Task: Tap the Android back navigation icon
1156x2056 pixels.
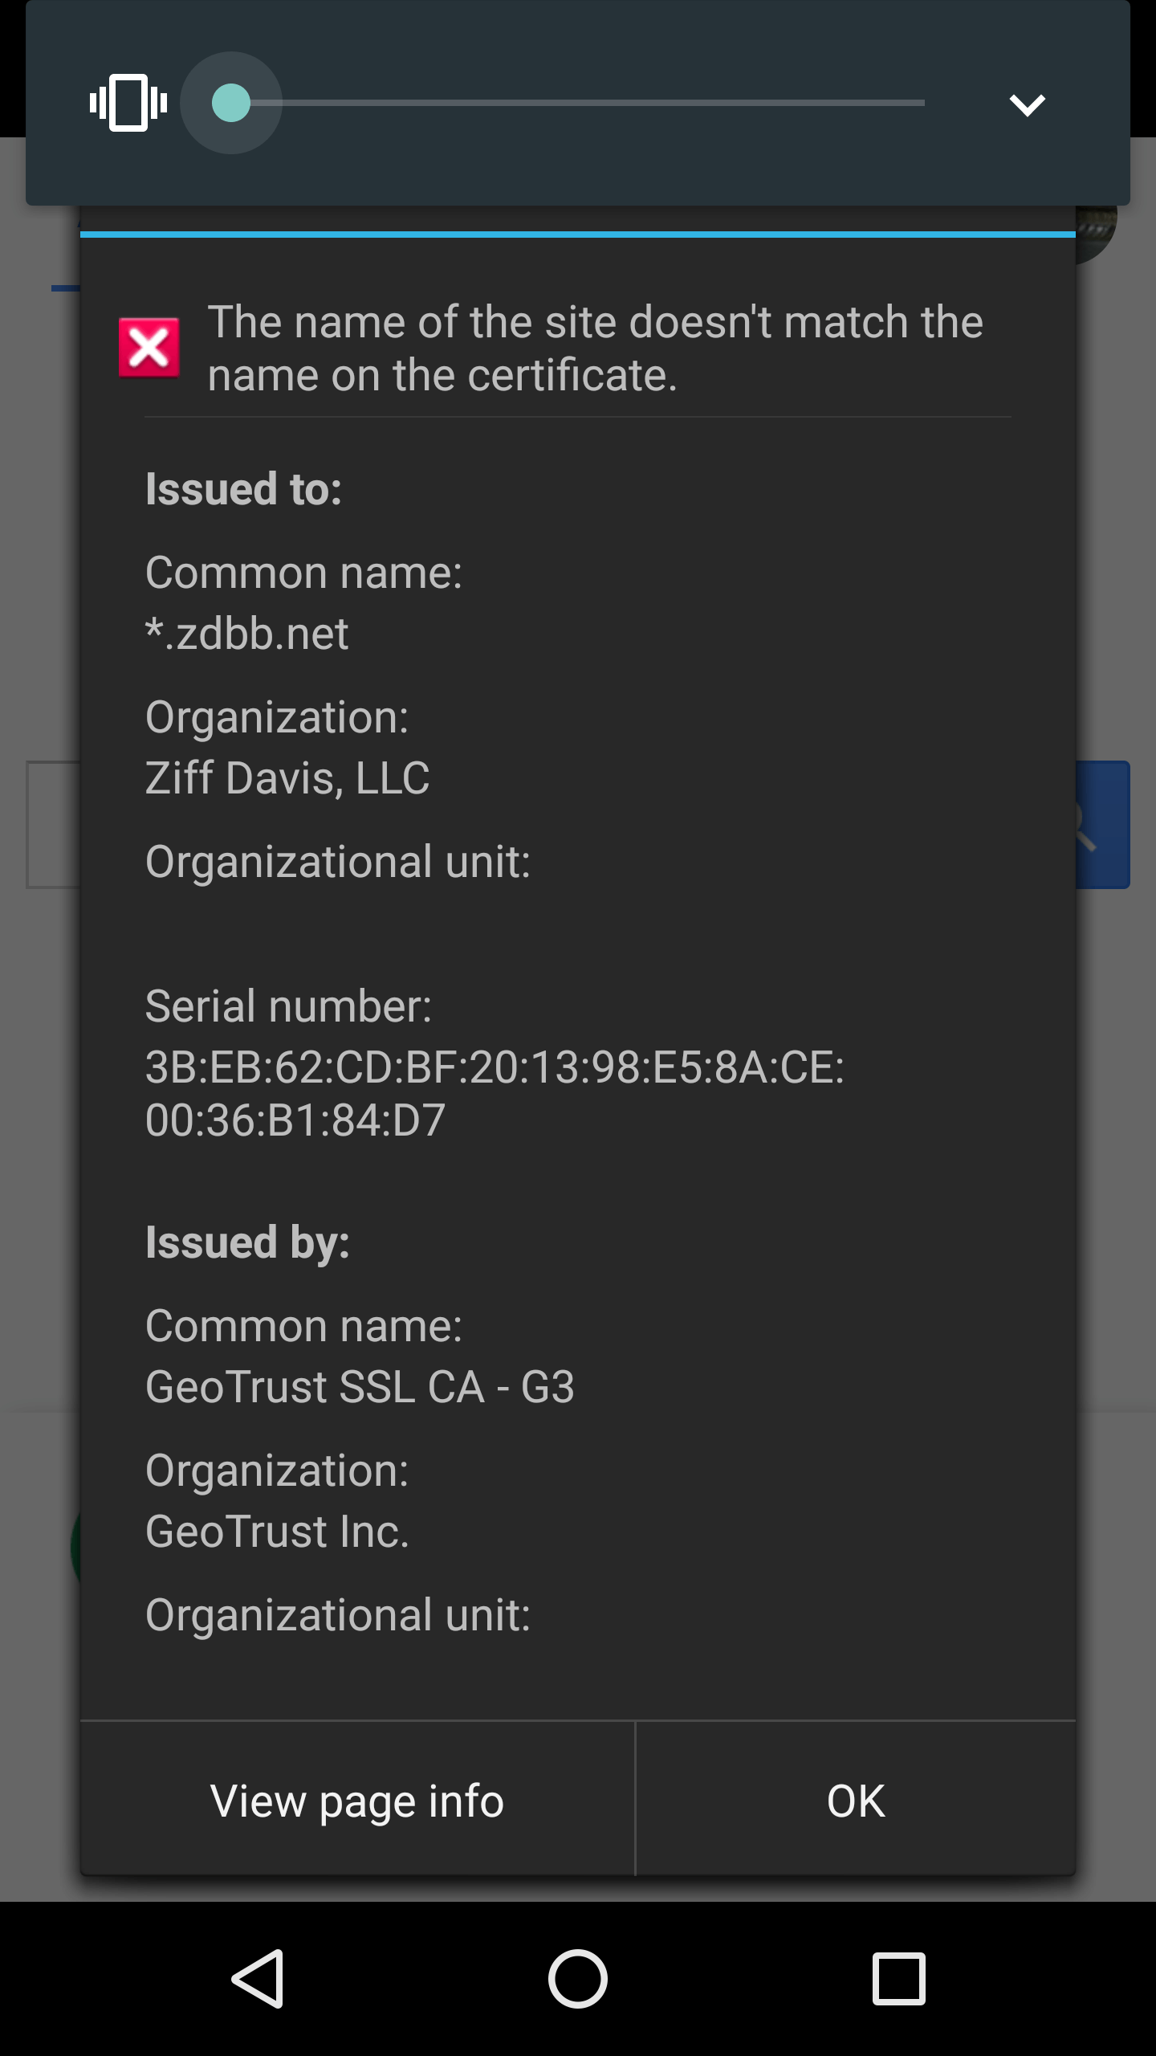Action: coord(258,1979)
